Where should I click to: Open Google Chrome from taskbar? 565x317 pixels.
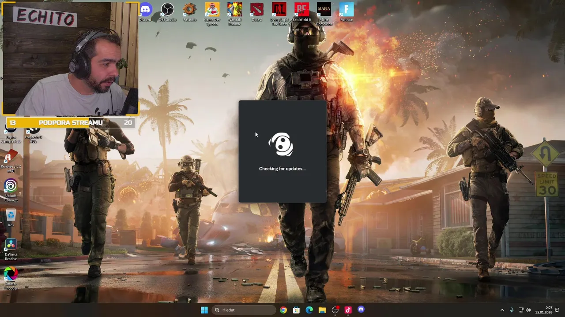(x=283, y=310)
